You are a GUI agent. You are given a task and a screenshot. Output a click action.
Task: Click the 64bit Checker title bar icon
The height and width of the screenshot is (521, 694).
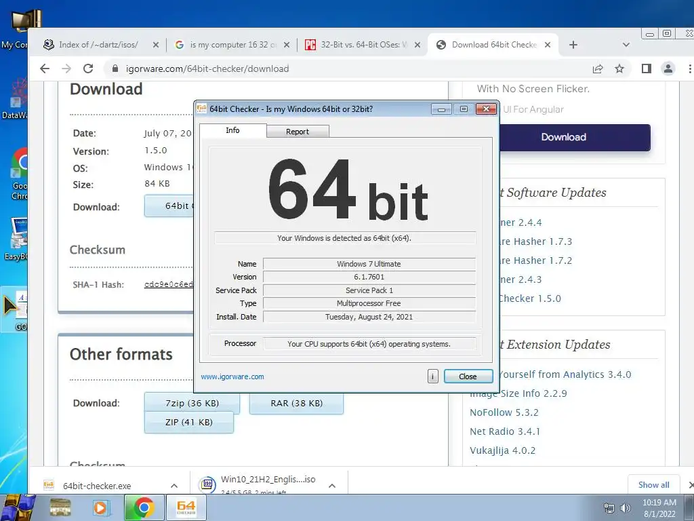(x=202, y=109)
